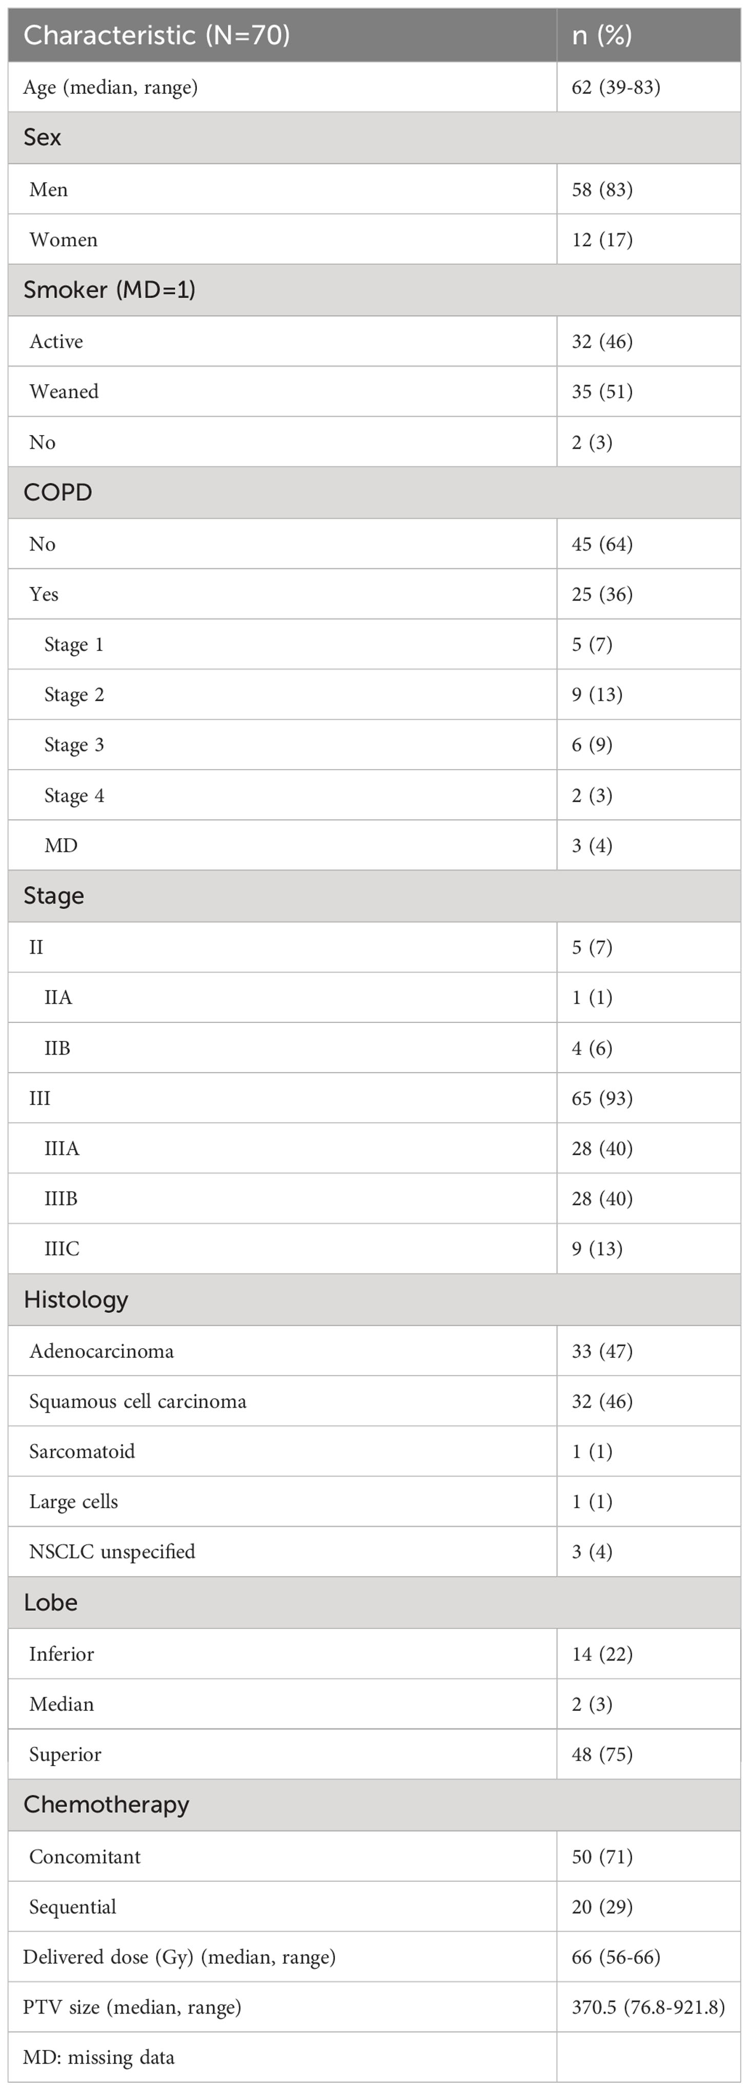Click the IIIA stage row label
The width and height of the screenshot is (749, 2090).
[x=62, y=1149]
